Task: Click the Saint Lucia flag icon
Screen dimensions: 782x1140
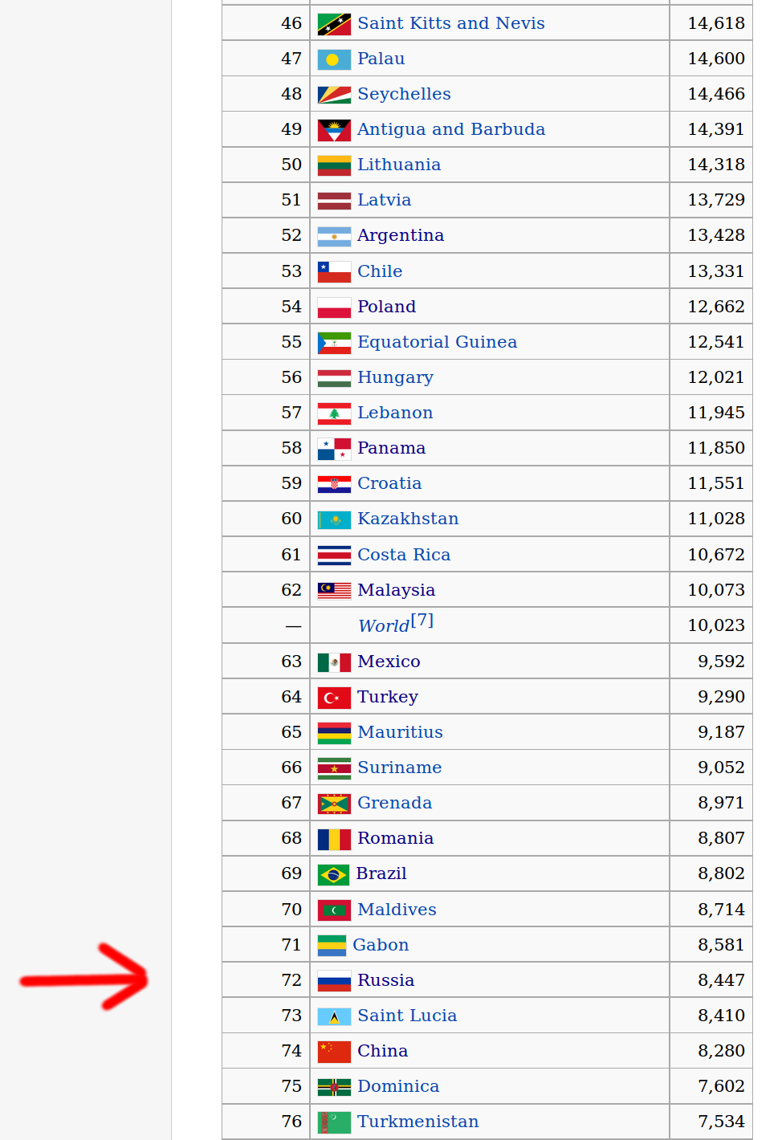Action: pyautogui.click(x=334, y=1017)
